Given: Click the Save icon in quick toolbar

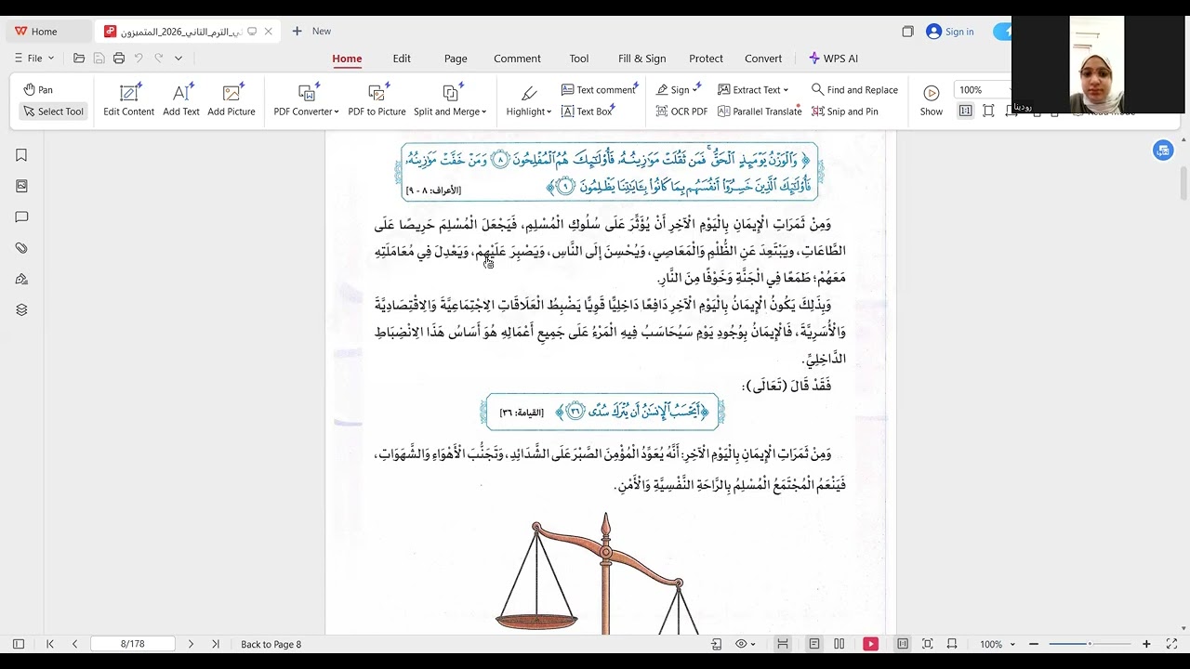Looking at the screenshot, I should point(99,59).
